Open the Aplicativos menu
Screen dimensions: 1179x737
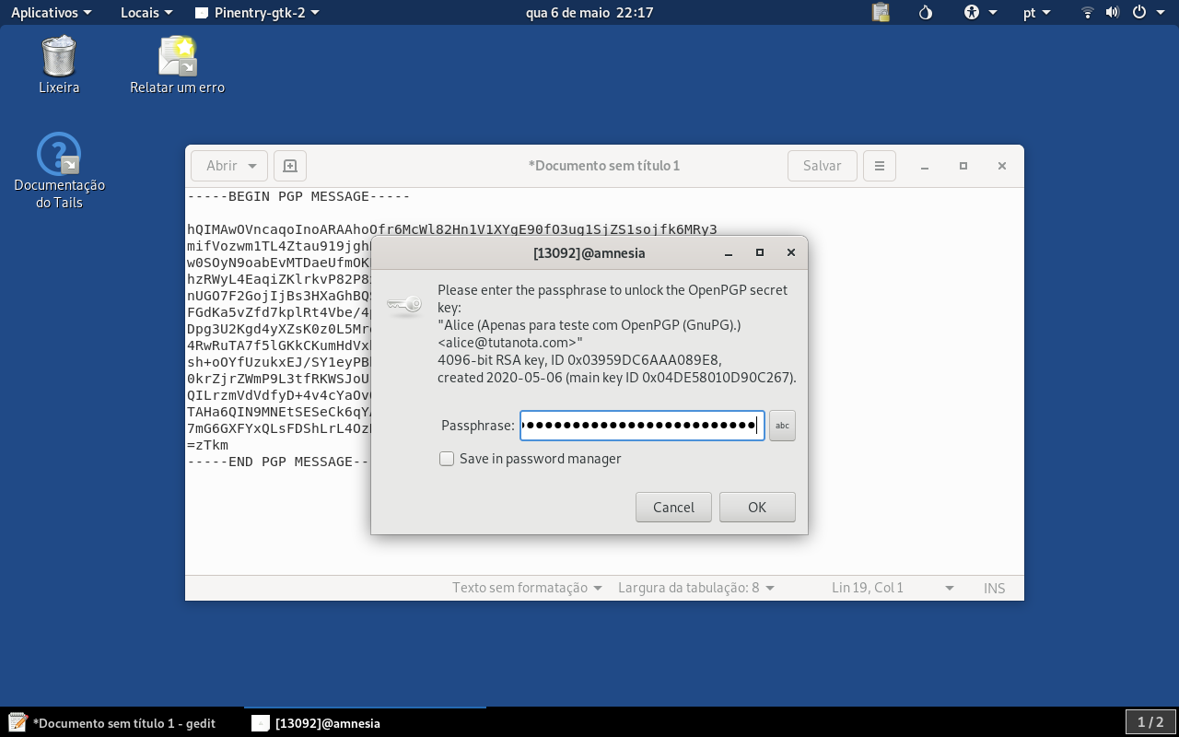click(x=51, y=13)
